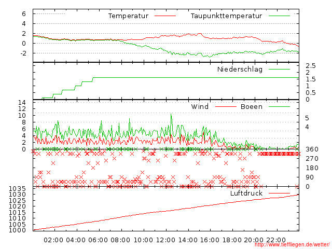Click the red Wind legend line
332x249 pixels.
point(226,106)
